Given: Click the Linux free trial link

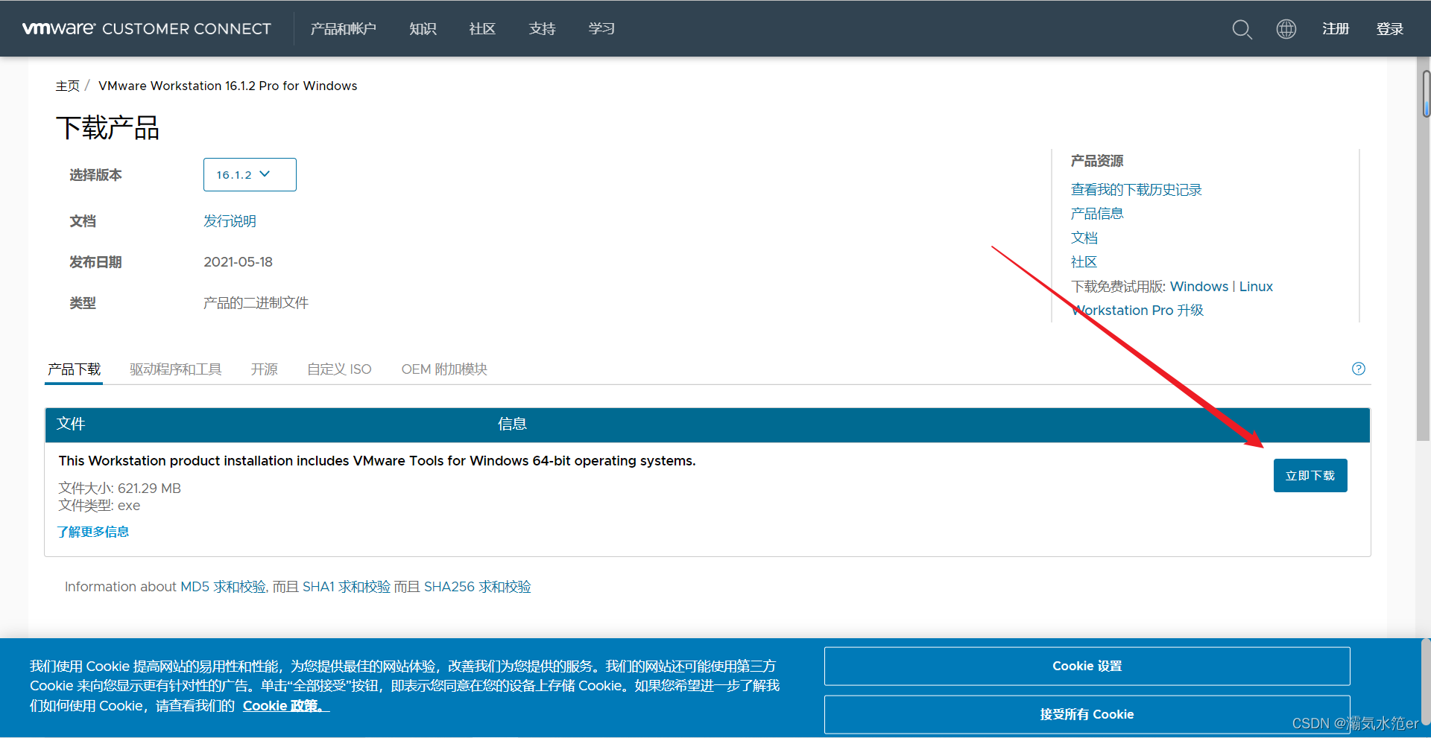Looking at the screenshot, I should point(1256,287).
